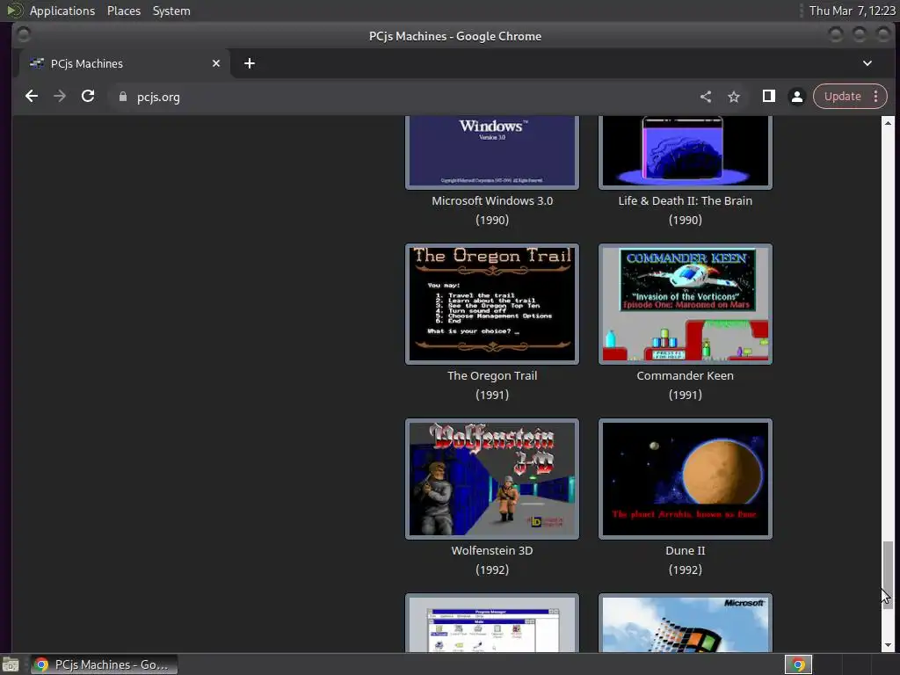This screenshot has height=675, width=900.
Task: Click the Life & Death II: The Brain link
Action: tap(685, 200)
